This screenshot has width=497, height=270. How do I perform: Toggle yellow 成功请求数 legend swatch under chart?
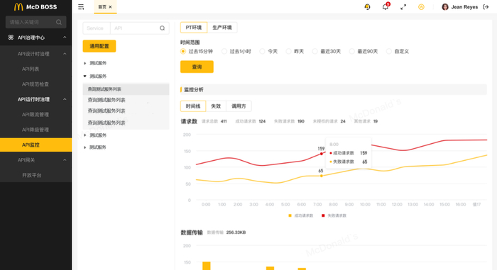tap(290, 215)
